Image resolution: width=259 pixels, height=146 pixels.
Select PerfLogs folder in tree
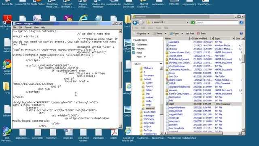[146, 130]
